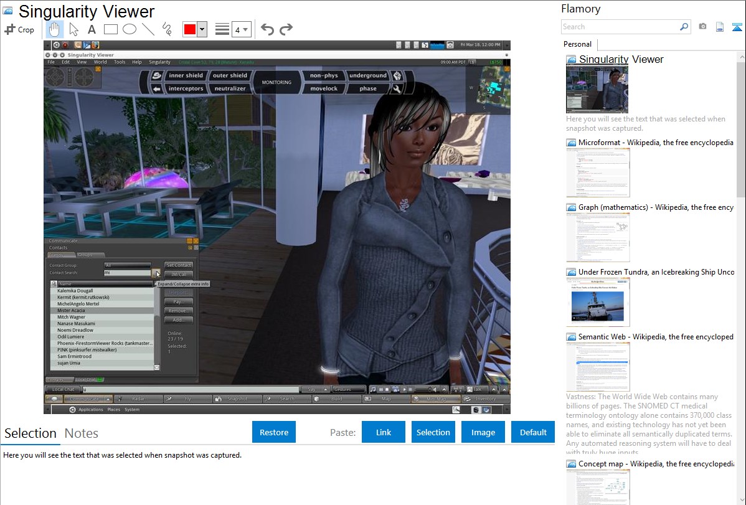The height and width of the screenshot is (505, 746).
Task: Click the icon beside the Microformat title
Action: tap(571, 143)
